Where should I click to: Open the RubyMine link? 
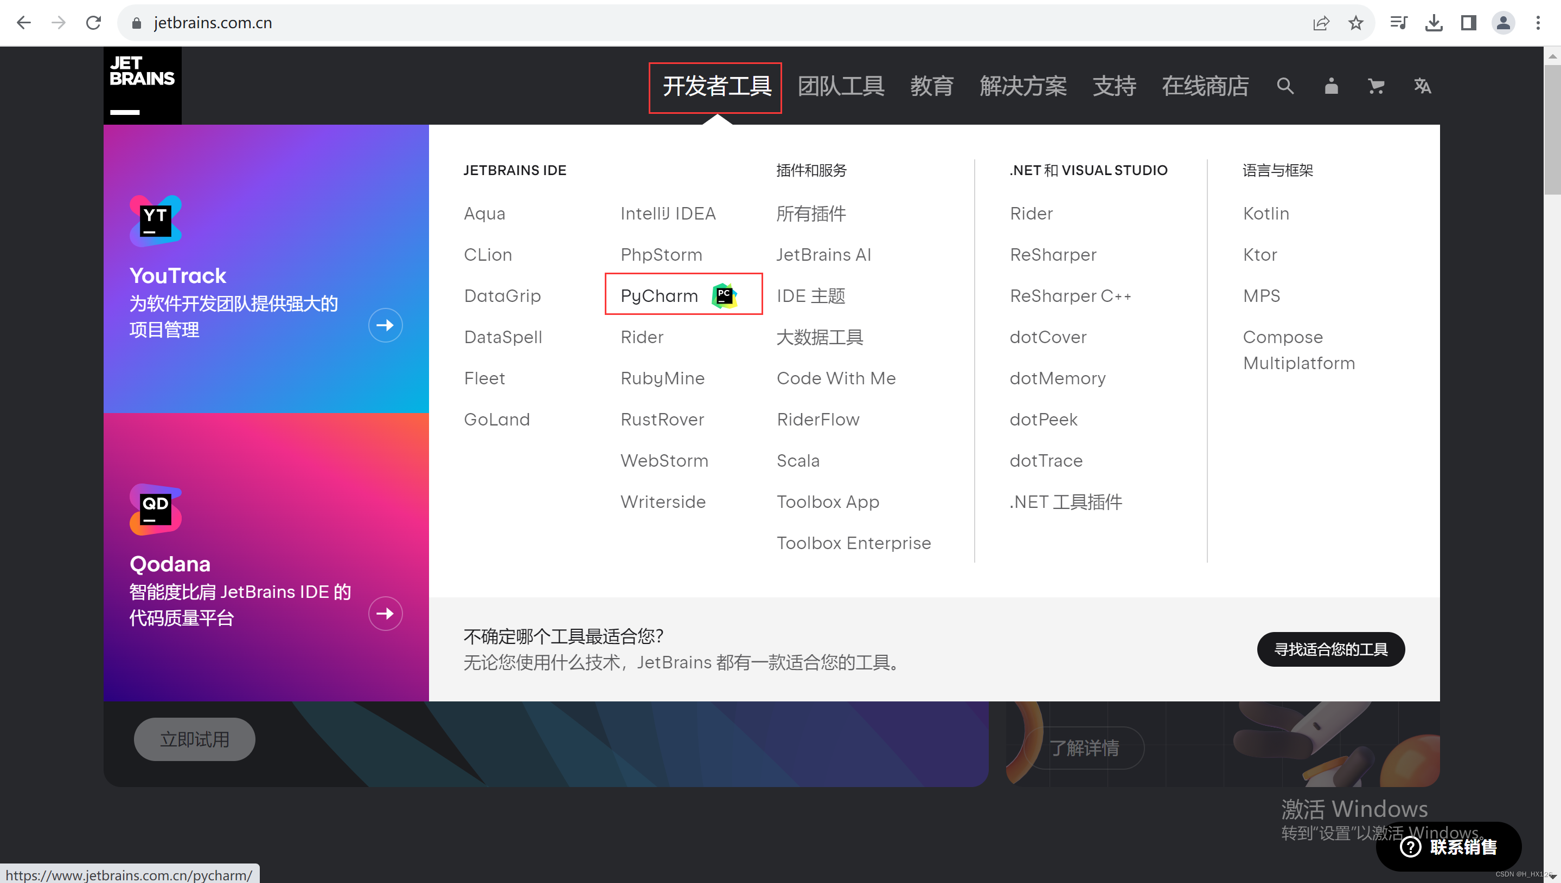[662, 378]
